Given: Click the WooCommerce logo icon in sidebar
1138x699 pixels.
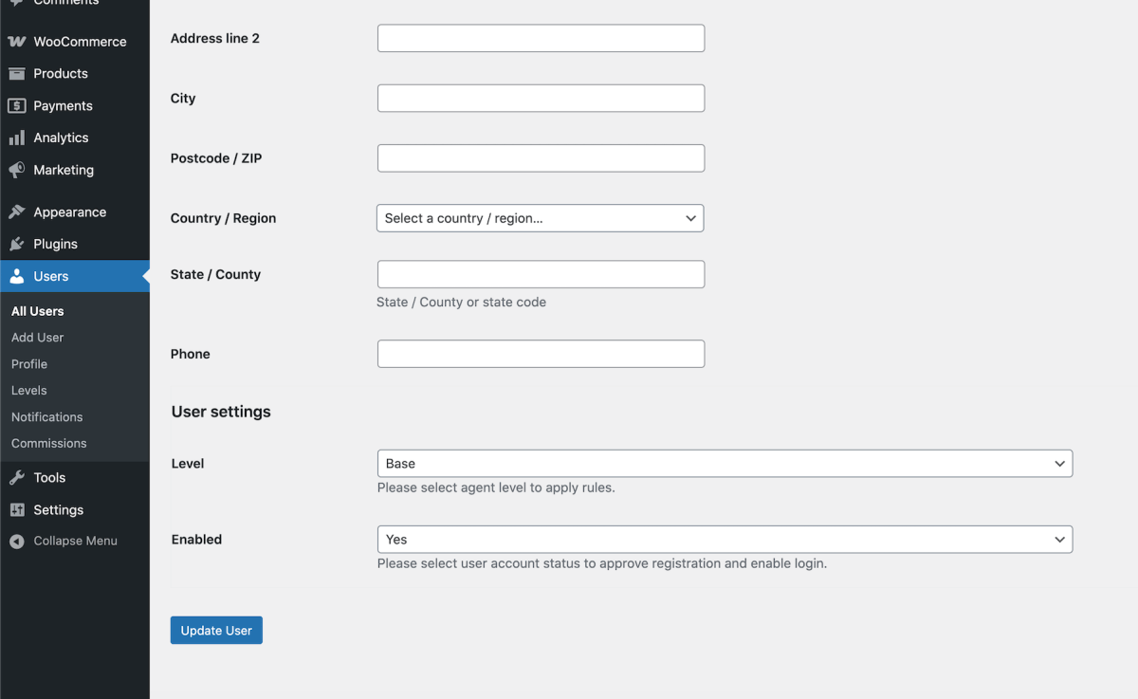Looking at the screenshot, I should click(x=16, y=42).
